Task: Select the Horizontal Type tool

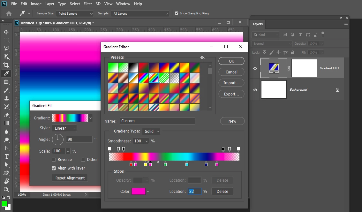Action: tap(6, 156)
